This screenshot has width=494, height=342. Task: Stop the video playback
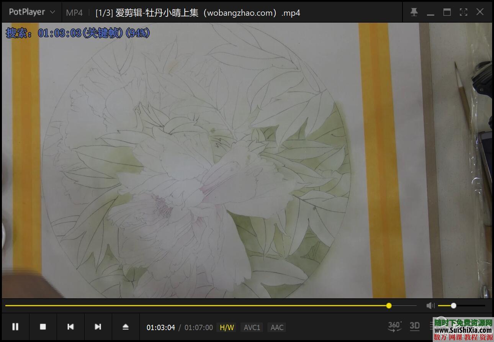coord(43,327)
